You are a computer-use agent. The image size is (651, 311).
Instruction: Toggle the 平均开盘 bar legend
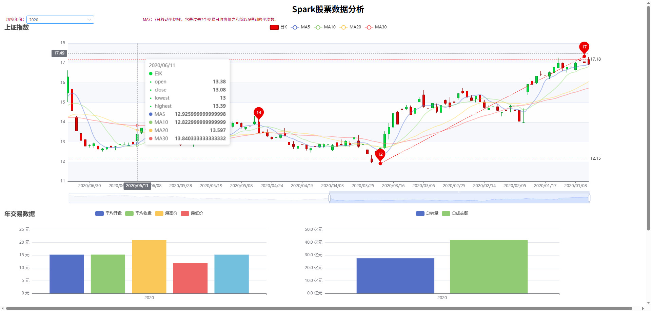click(x=108, y=213)
